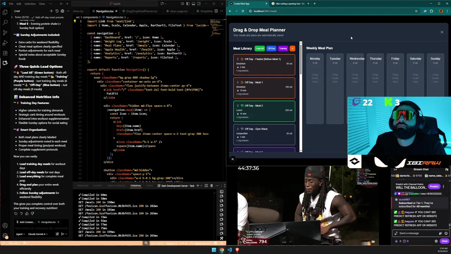
Task: Give thumbs up to the chat response
Action: pyautogui.click(x=27, y=213)
